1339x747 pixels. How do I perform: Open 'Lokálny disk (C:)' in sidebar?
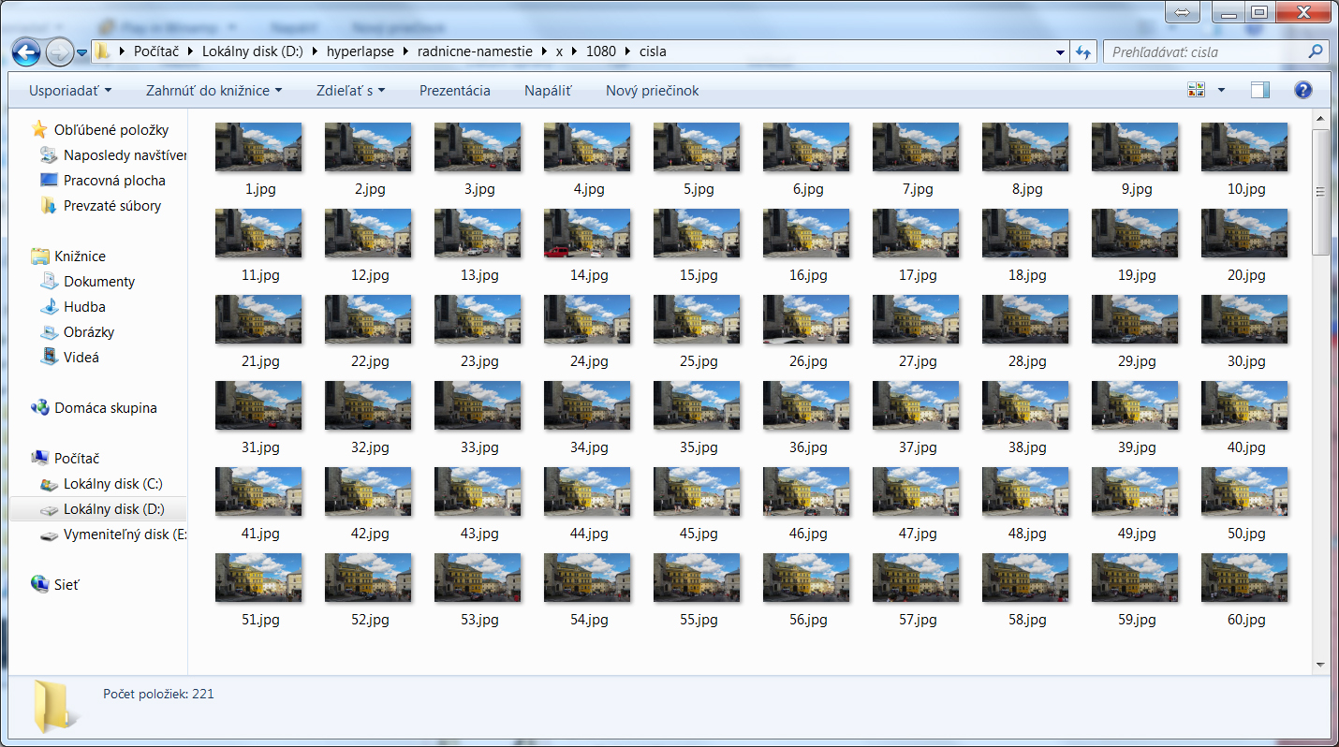[101, 484]
